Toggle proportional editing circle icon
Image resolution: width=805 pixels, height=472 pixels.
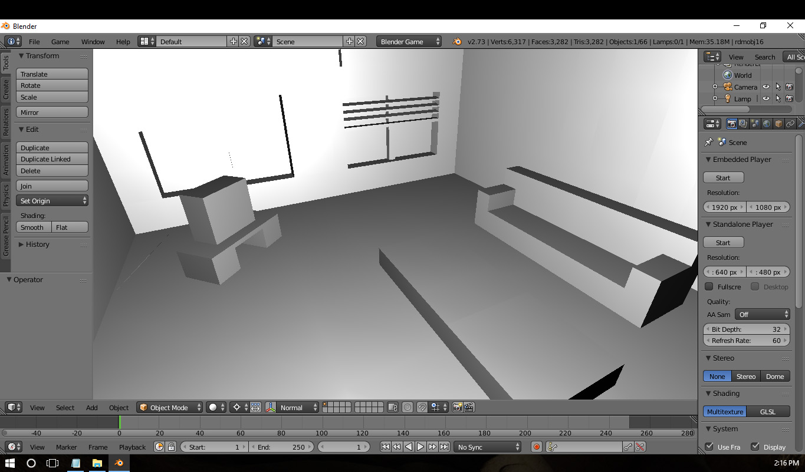(408, 407)
